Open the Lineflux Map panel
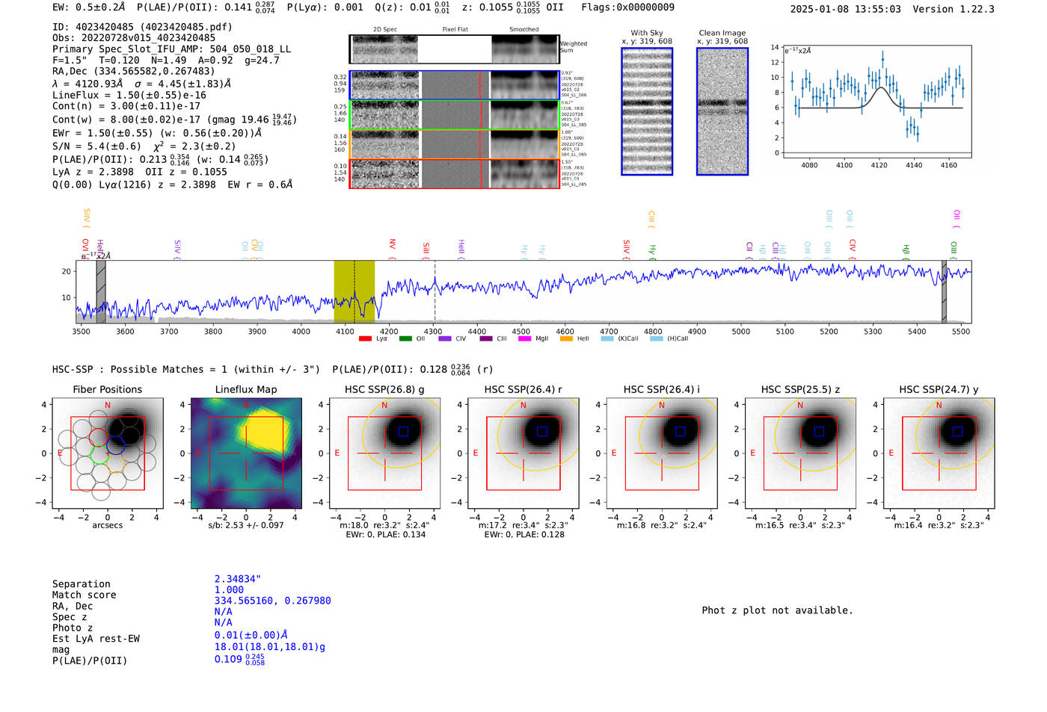 point(246,453)
